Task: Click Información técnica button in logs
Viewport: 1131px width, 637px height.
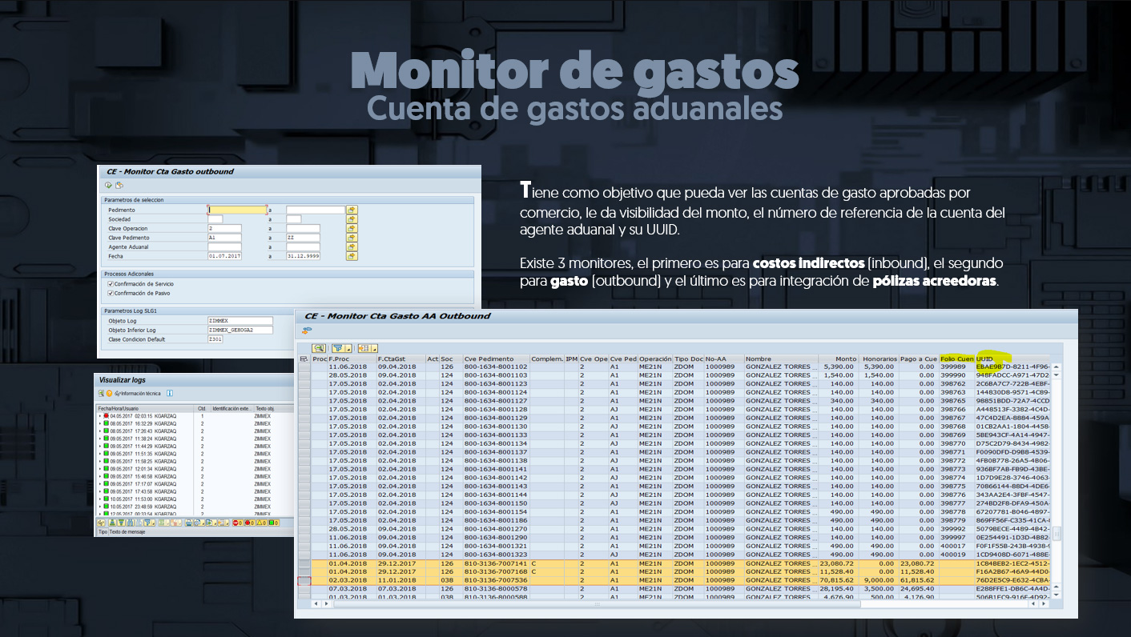Action: (x=138, y=393)
